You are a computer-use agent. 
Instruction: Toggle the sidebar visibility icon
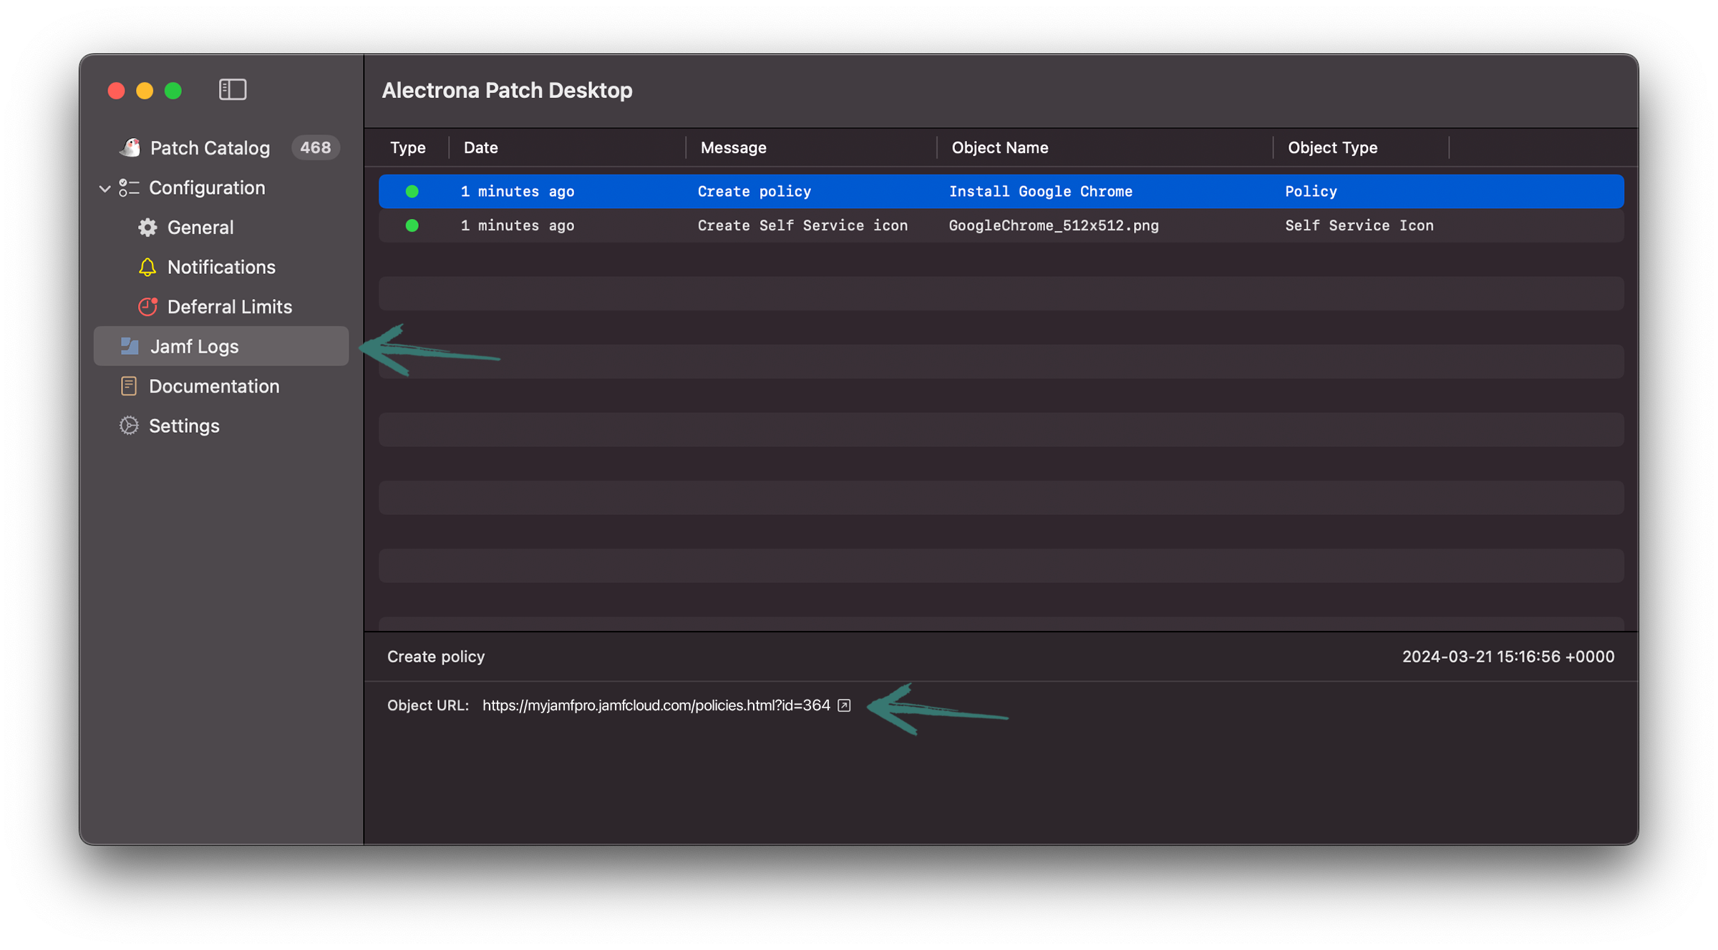click(x=233, y=90)
